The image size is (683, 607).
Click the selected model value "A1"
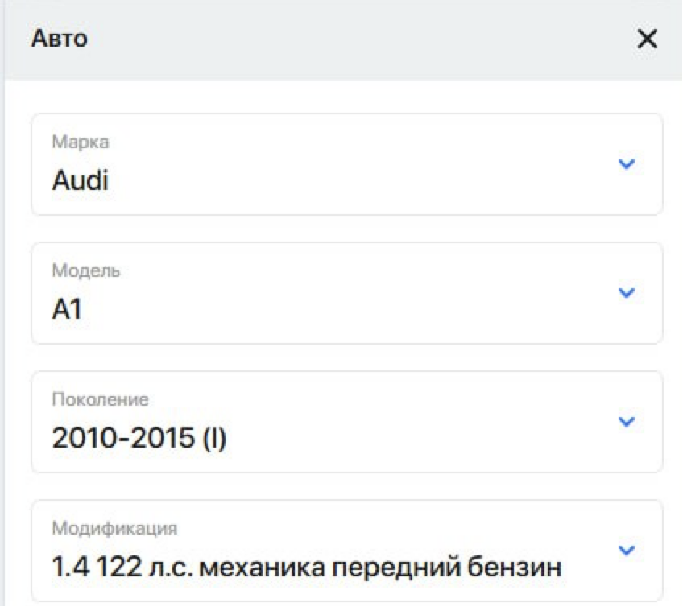click(x=67, y=309)
